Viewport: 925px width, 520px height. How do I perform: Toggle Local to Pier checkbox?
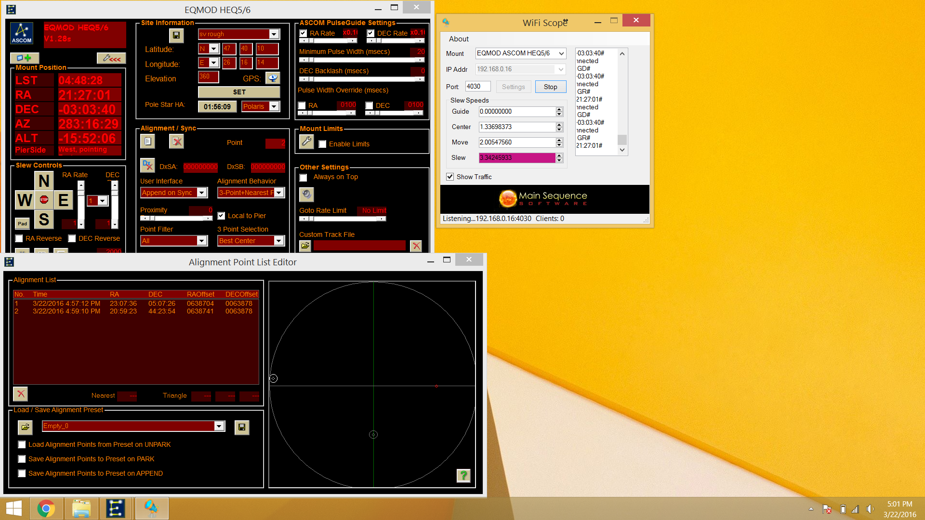coord(221,216)
